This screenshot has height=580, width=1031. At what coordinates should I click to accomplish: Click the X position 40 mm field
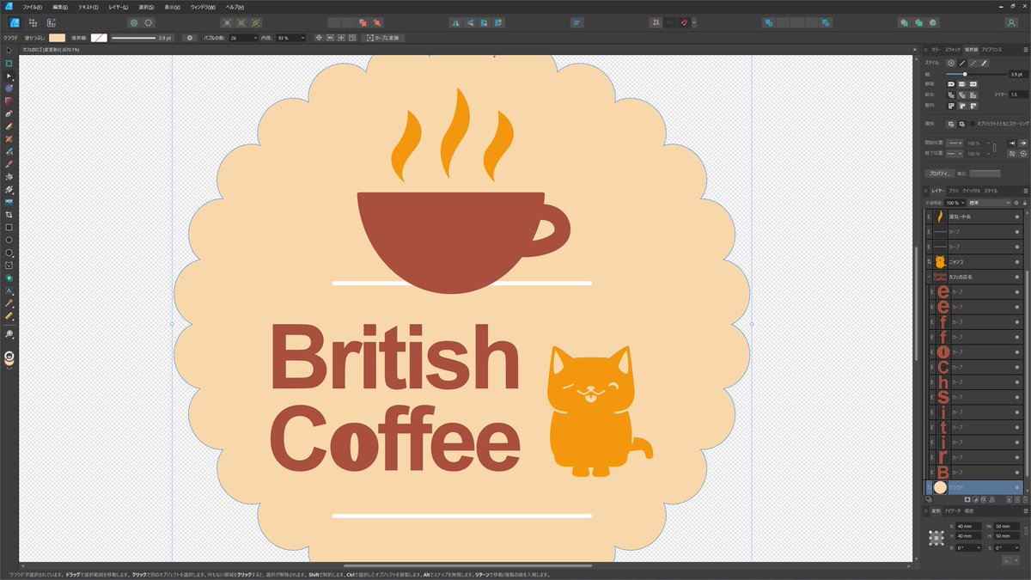coord(968,526)
